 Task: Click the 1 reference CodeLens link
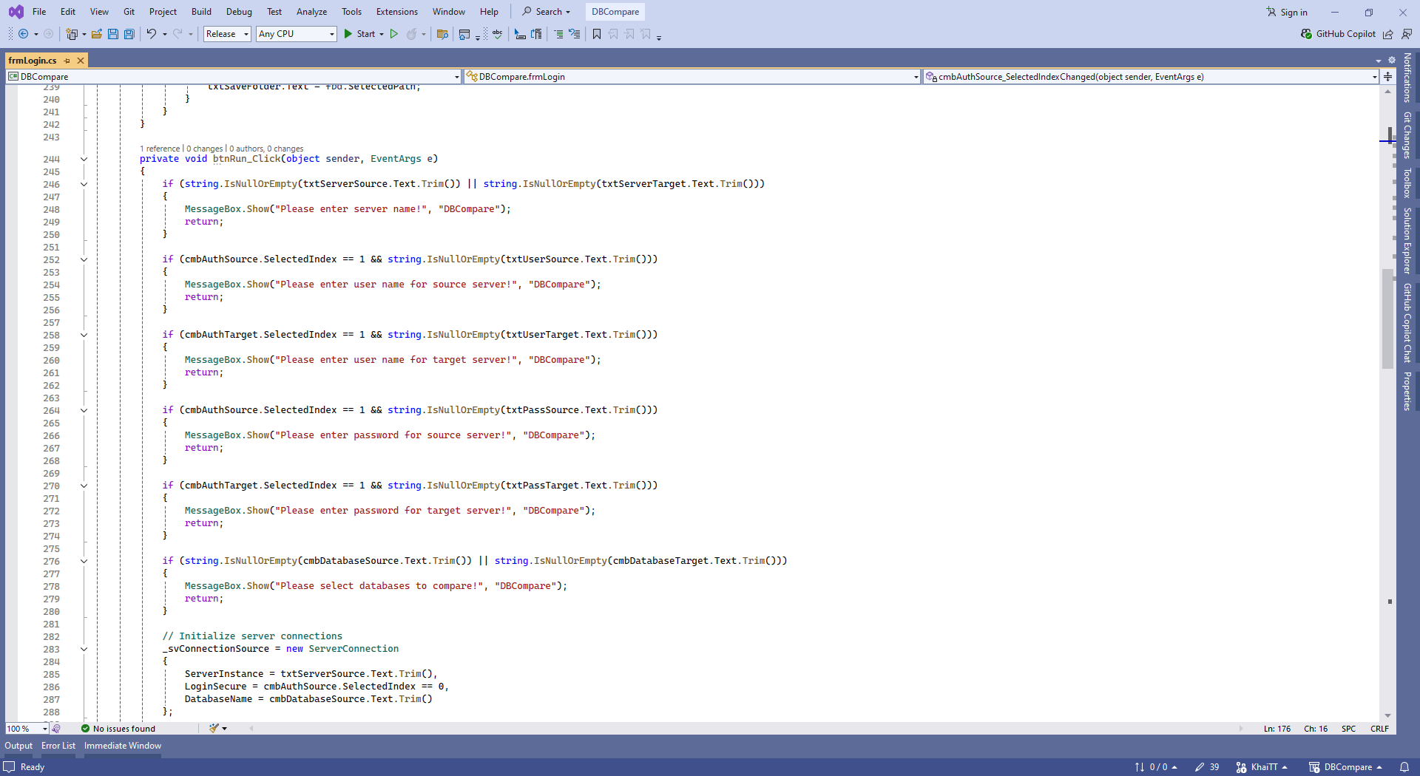(x=160, y=149)
